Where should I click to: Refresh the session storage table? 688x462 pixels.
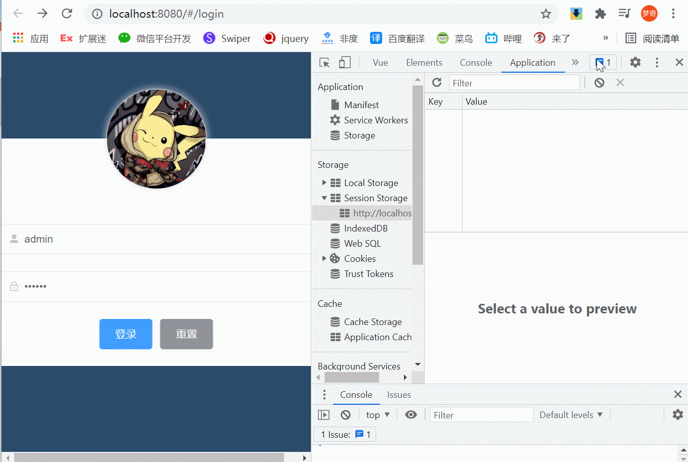click(x=437, y=83)
